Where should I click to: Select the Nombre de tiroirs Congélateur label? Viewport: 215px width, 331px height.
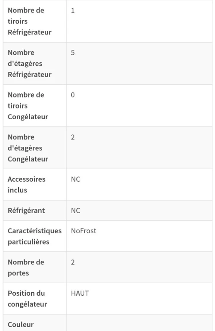pos(28,106)
